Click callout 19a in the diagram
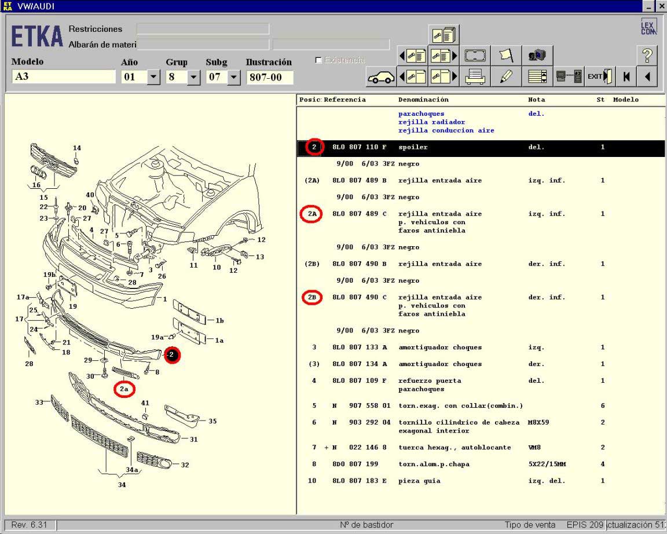This screenshot has width=667, height=534. point(157,337)
